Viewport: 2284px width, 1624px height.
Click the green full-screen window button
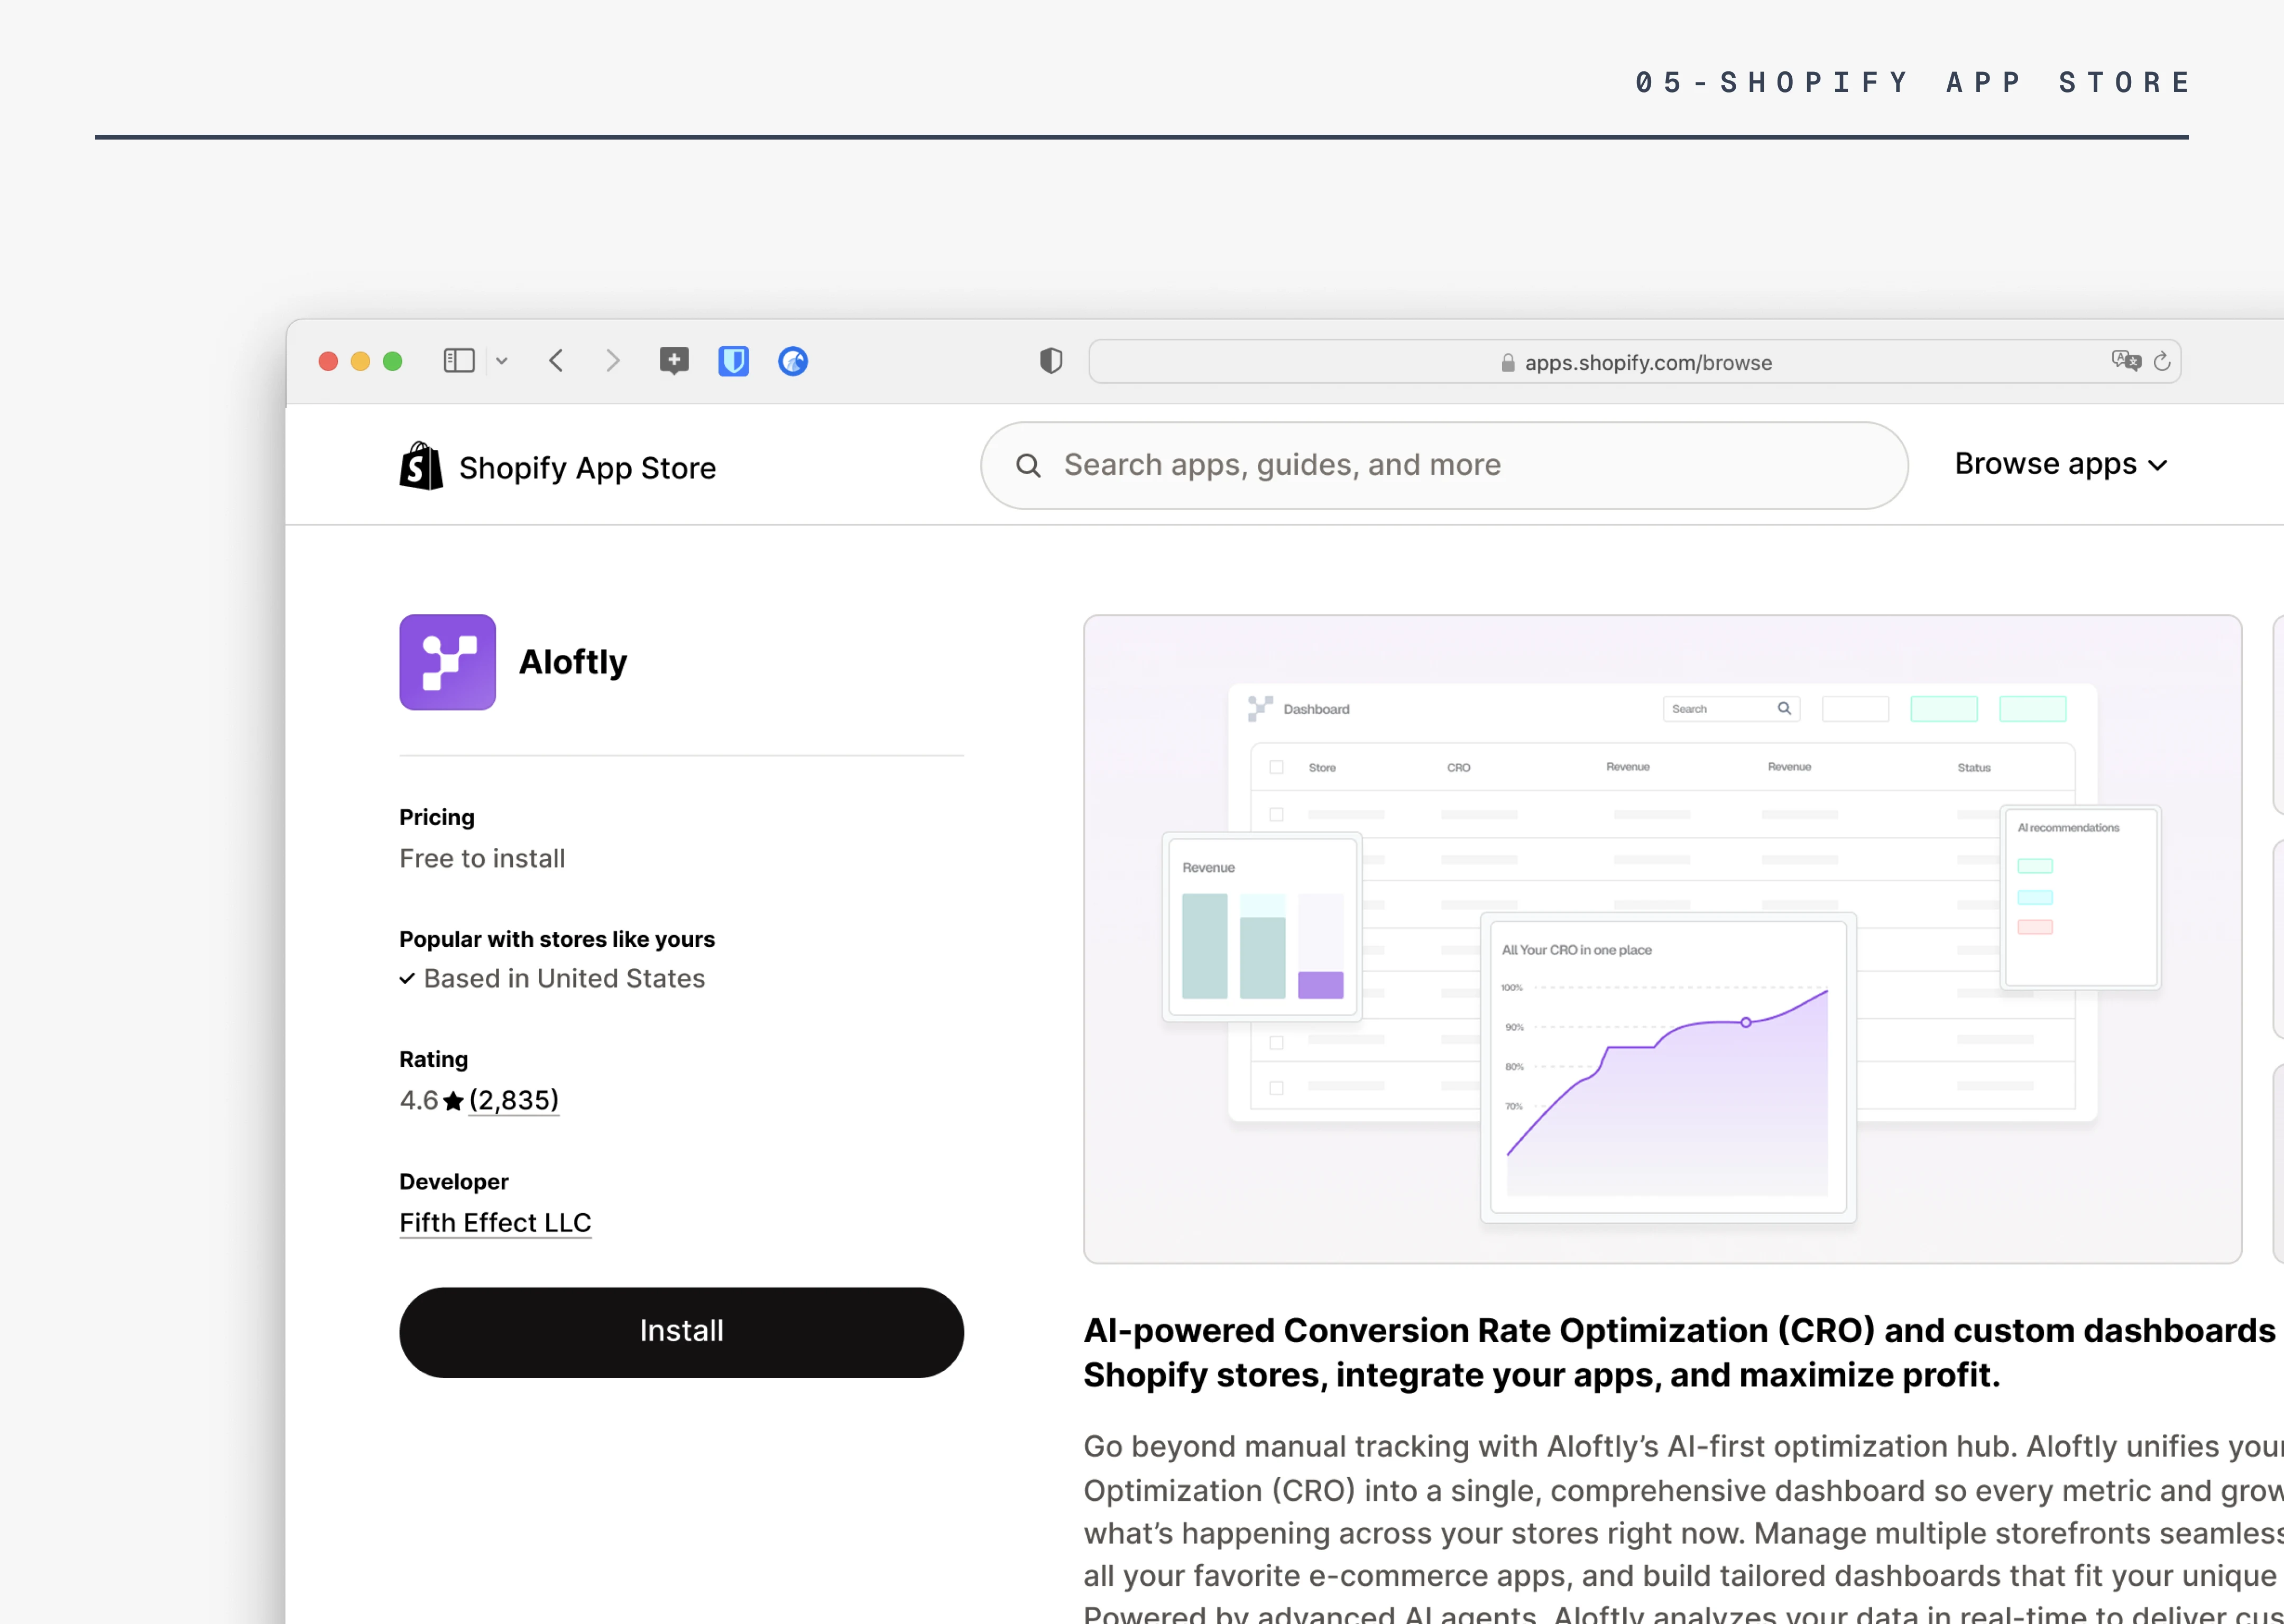point(393,361)
